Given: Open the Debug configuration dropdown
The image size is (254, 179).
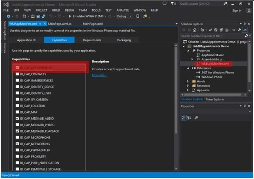Looking at the screenshot, I should pos(124,16).
